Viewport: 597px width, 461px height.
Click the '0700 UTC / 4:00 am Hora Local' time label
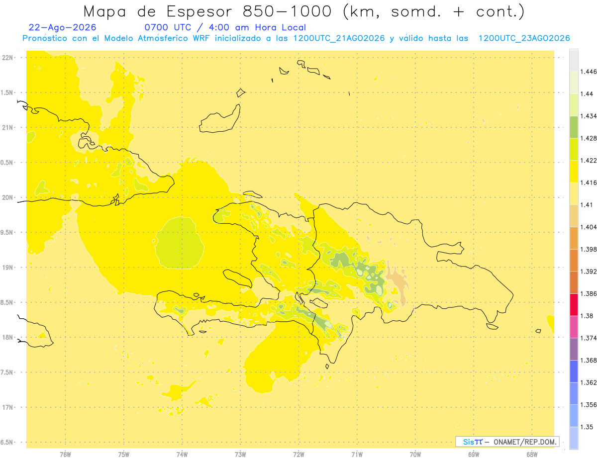pos(225,28)
